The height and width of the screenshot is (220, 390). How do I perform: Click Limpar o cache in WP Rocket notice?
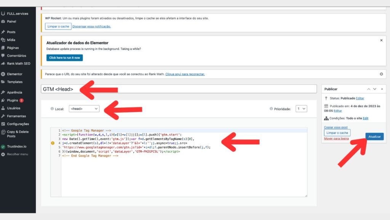[x=58, y=26]
